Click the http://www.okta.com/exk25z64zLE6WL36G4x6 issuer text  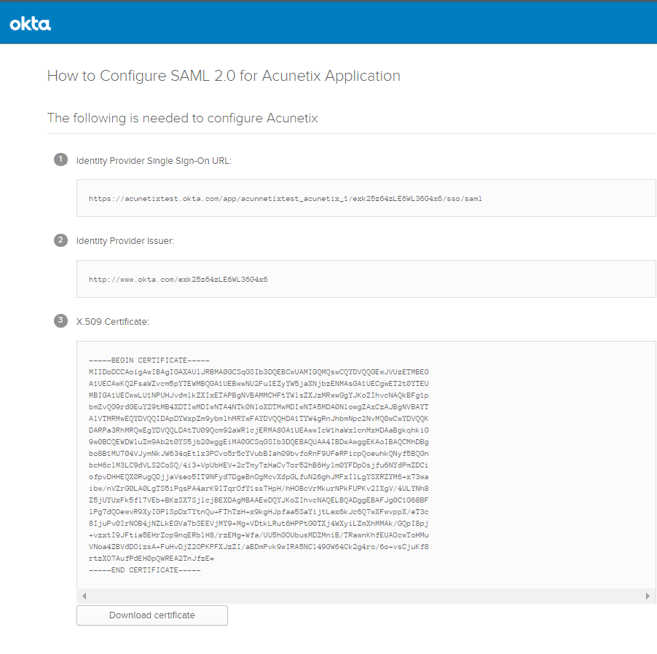coord(178,280)
